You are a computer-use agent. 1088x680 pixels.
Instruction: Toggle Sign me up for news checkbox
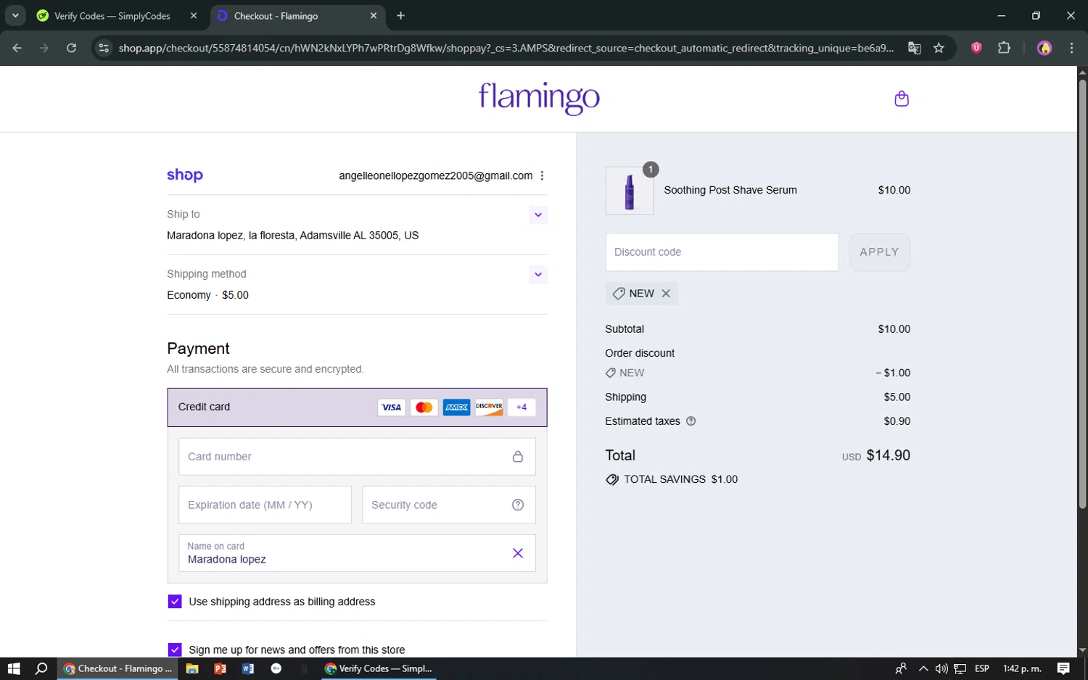[x=175, y=650]
